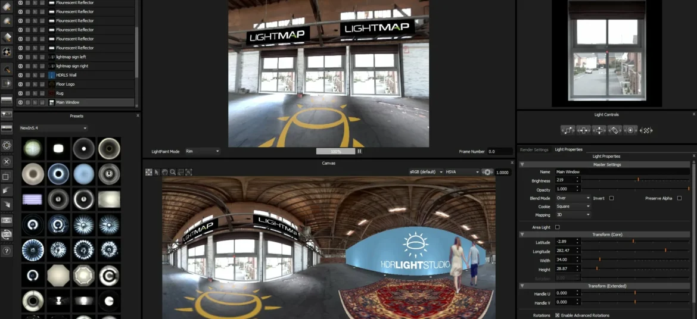This screenshot has width=697, height=319.
Task: Select the HDRLS Wall light row
Action: [x=75, y=75]
